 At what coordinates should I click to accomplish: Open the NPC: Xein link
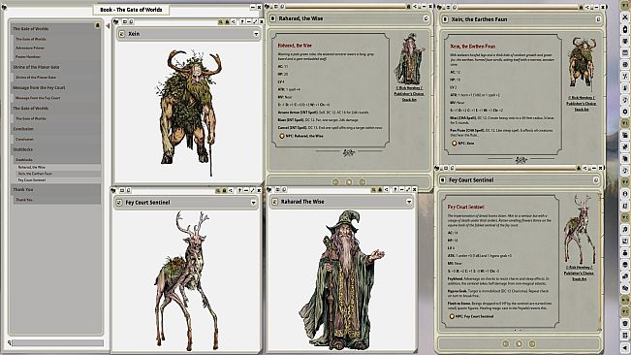pyautogui.click(x=462, y=144)
